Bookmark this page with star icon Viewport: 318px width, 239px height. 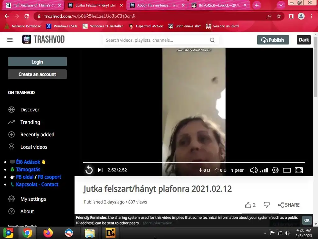pyautogui.click(x=279, y=16)
